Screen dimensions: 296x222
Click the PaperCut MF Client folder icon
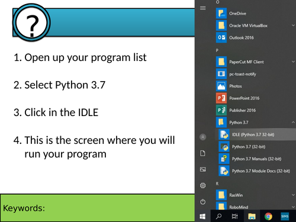221,62
